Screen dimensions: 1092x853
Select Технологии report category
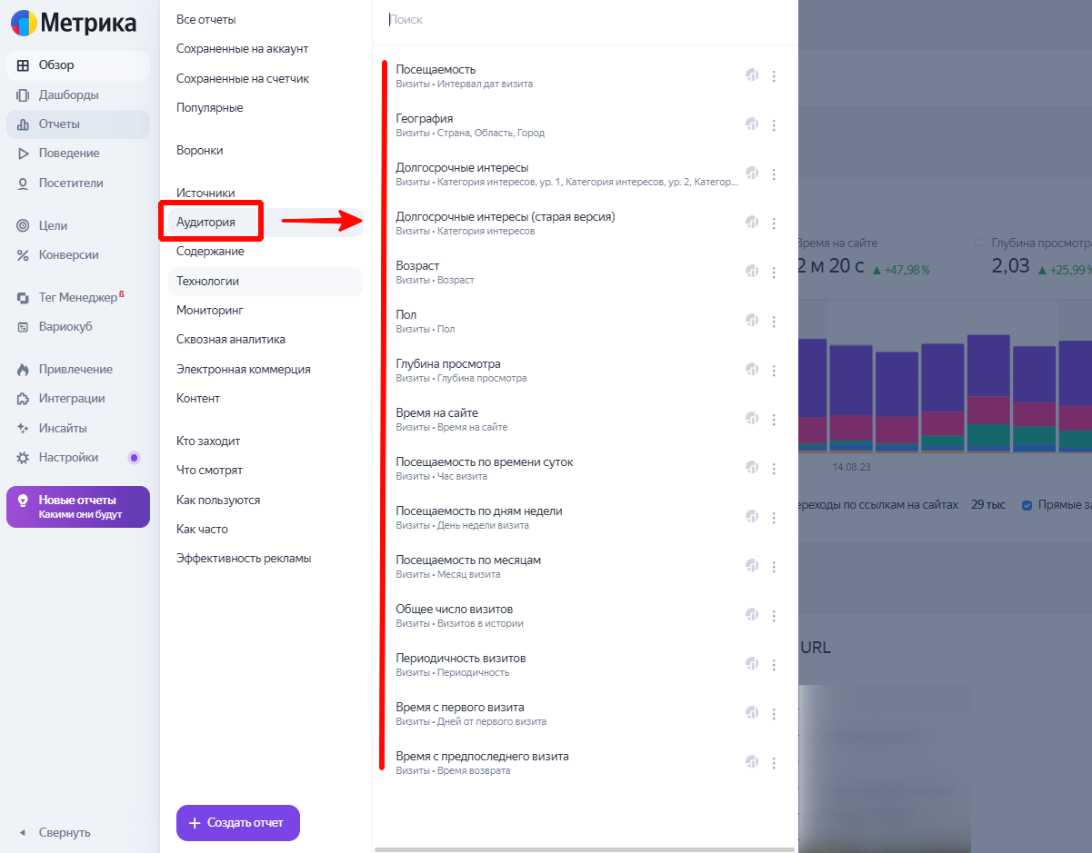pyautogui.click(x=208, y=281)
